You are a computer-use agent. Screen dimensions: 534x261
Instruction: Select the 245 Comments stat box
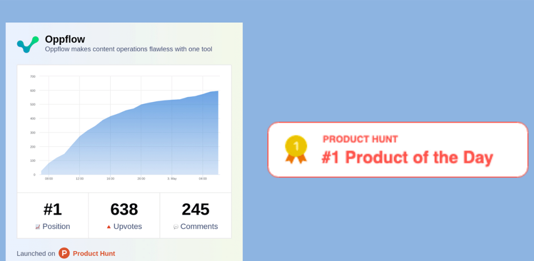pyautogui.click(x=195, y=215)
